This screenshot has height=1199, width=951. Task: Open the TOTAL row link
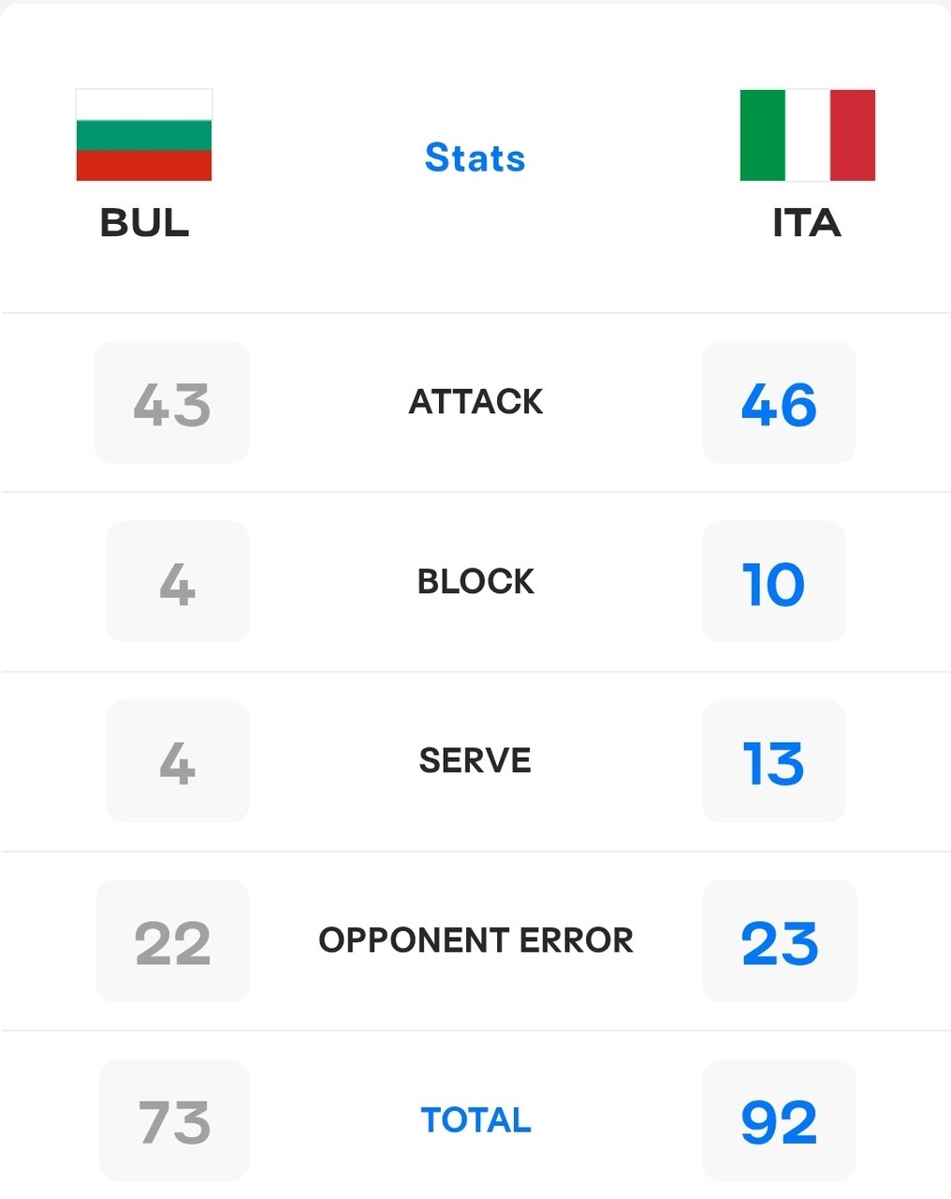click(x=475, y=1120)
